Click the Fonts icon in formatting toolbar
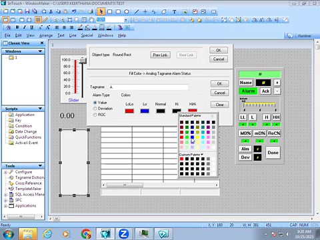 (8, 27)
